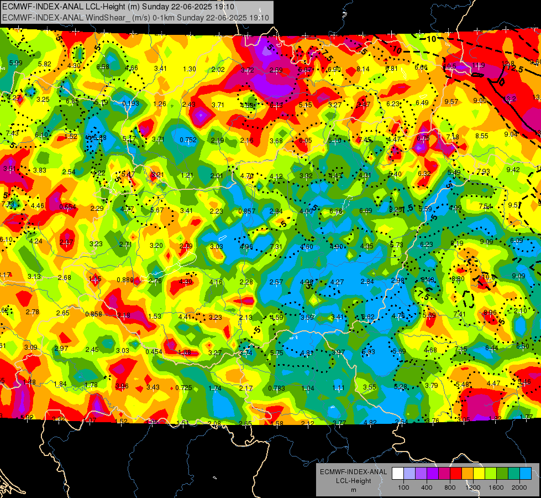Click the legend tick label 1200
This screenshot has width=541, height=498.
pyautogui.click(x=472, y=487)
